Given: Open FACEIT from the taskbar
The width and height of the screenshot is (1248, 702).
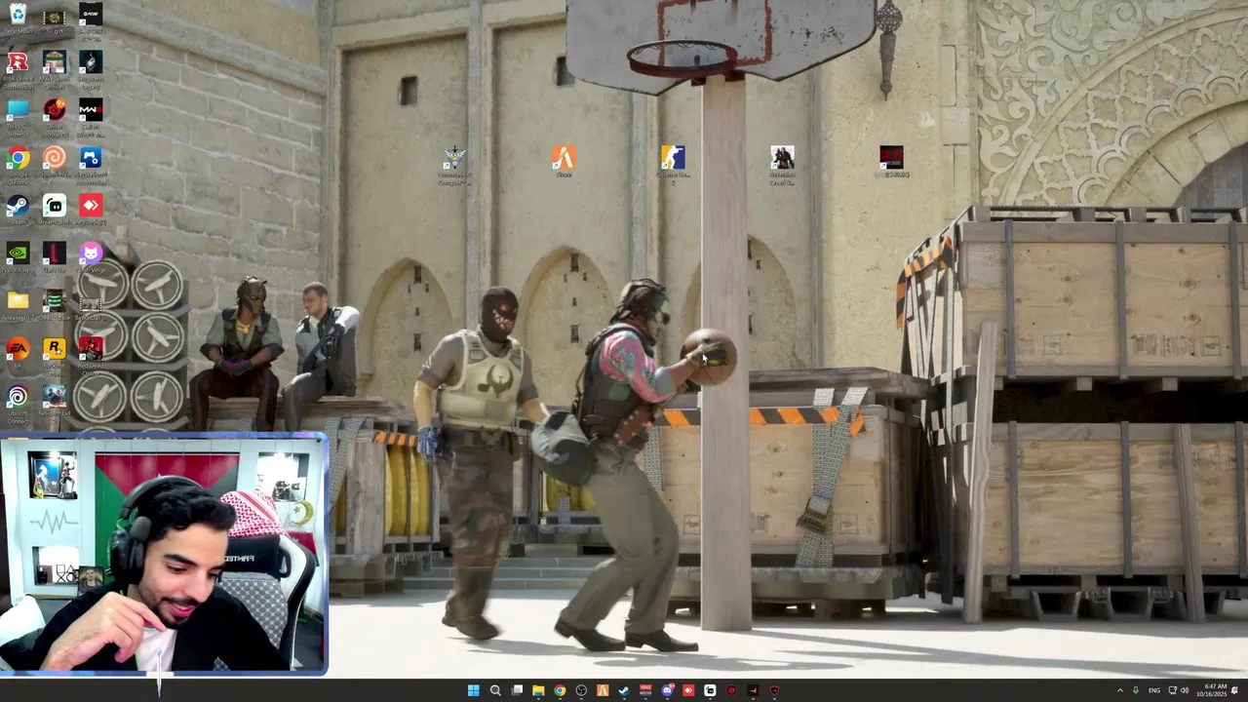Looking at the screenshot, I should pos(603,690).
